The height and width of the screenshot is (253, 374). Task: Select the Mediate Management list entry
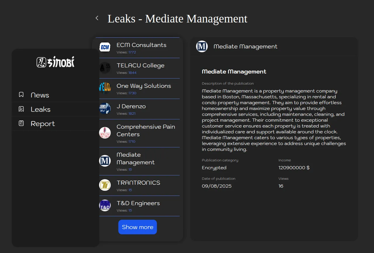pyautogui.click(x=136, y=158)
